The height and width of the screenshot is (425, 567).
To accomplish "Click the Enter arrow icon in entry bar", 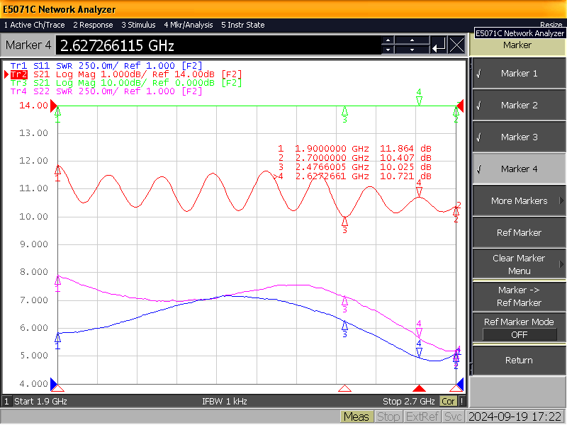I will click(439, 45).
